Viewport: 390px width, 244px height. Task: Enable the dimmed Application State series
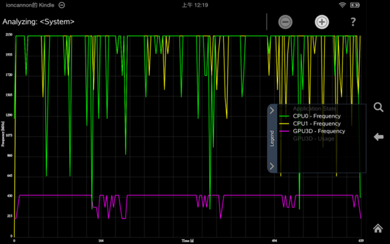click(x=315, y=109)
